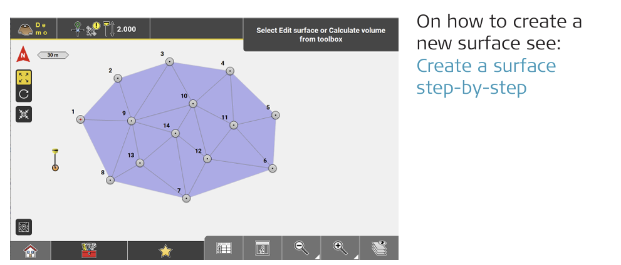Toggle layer visibility with layers icon
The width and height of the screenshot is (621, 265).
pos(379,248)
